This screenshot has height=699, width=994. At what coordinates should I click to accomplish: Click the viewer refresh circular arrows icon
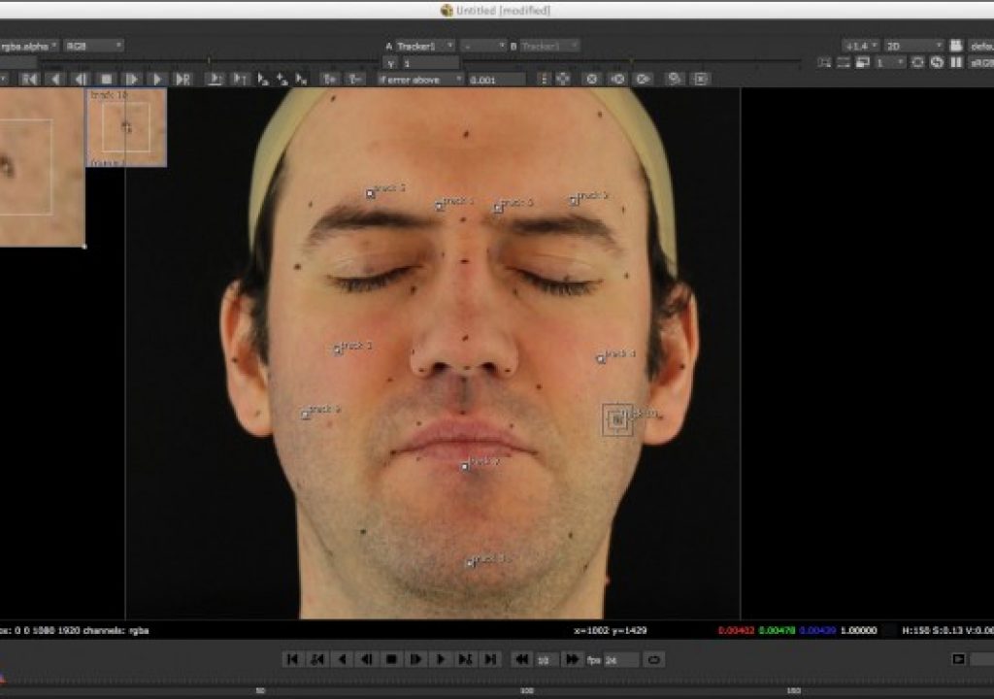tap(937, 62)
